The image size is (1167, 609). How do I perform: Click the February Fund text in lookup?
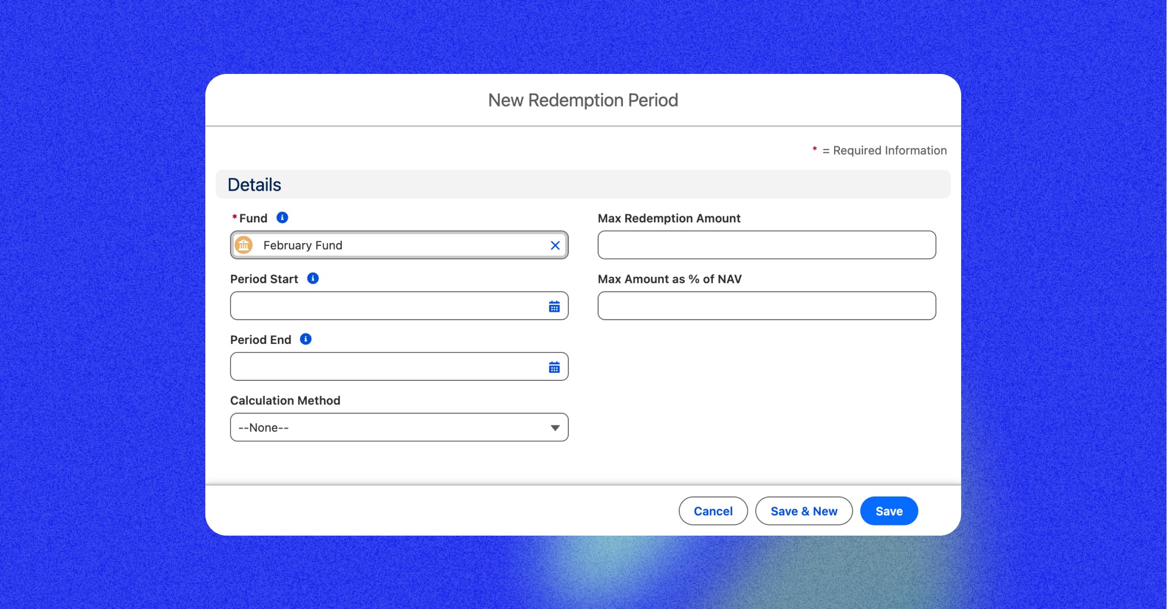[x=303, y=245]
